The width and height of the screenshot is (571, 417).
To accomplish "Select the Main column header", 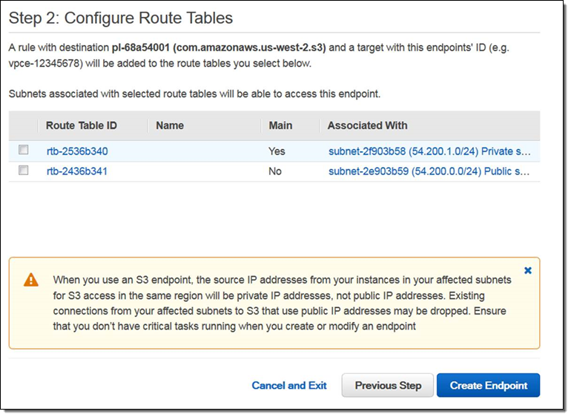I will point(280,125).
